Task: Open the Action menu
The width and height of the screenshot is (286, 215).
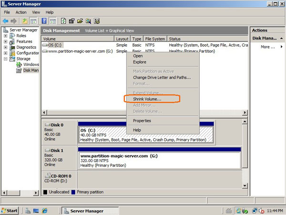Action: [x=21, y=12]
